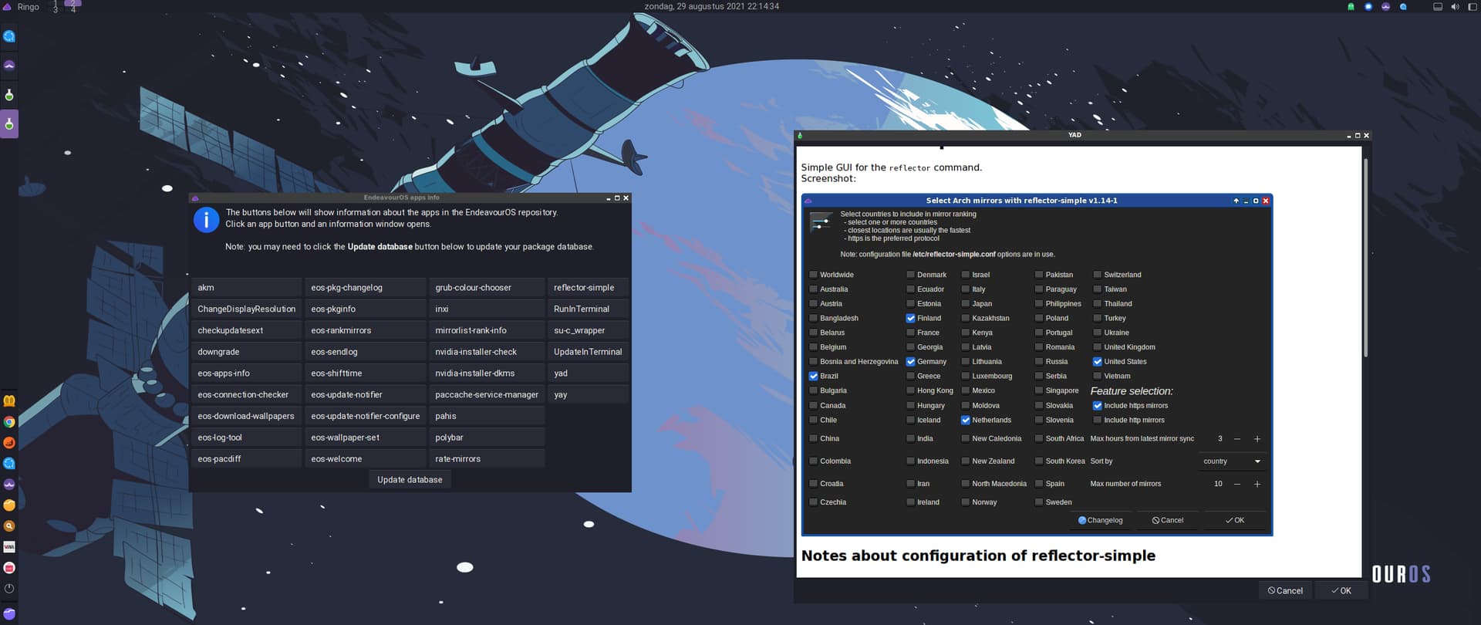1481x625 pixels.
Task: Click the purple icon at bottom of dock
Action: (x=9, y=614)
